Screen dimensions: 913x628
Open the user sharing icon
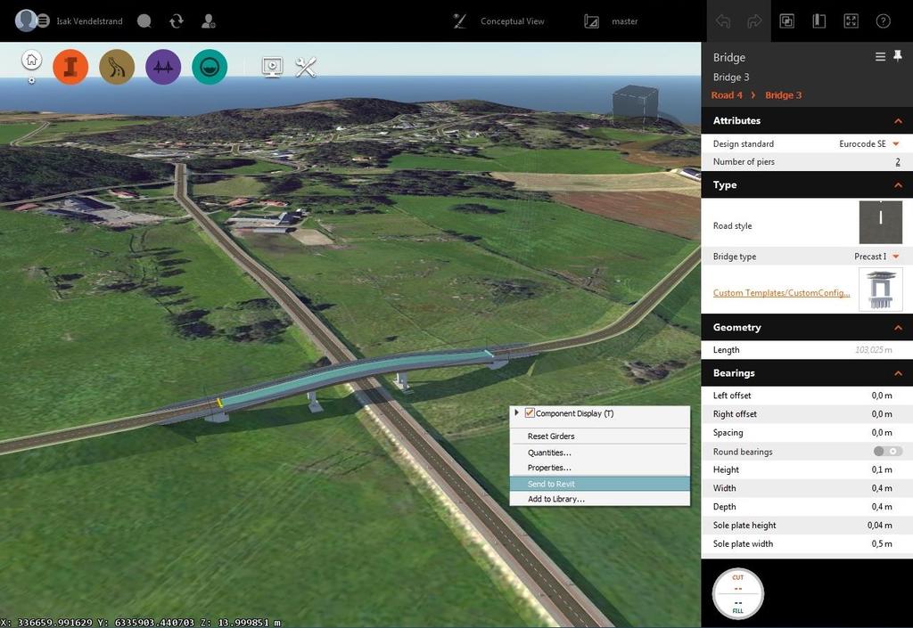click(x=209, y=21)
